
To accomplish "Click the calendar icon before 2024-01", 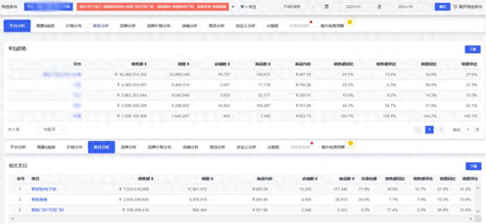I will coord(326,7).
